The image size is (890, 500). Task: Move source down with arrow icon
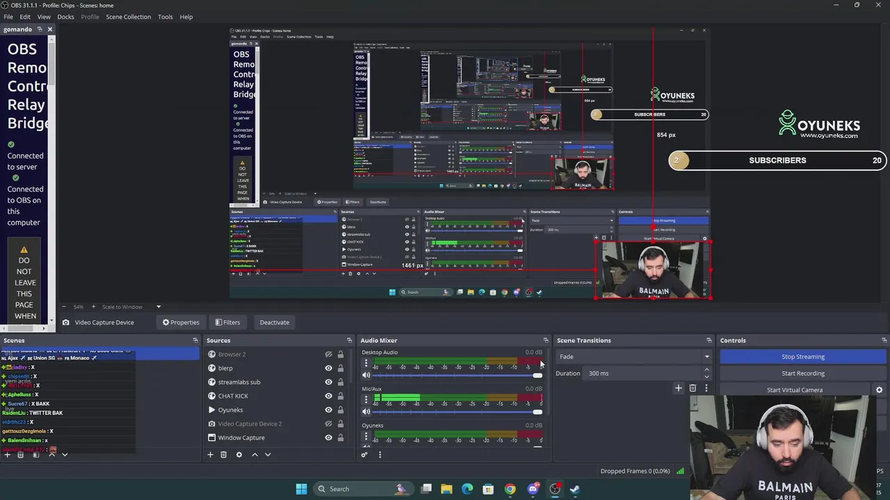[x=268, y=455]
